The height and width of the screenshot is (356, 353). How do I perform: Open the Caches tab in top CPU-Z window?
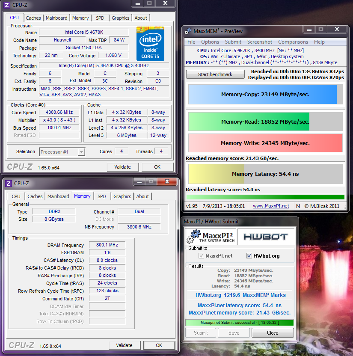coord(33,18)
